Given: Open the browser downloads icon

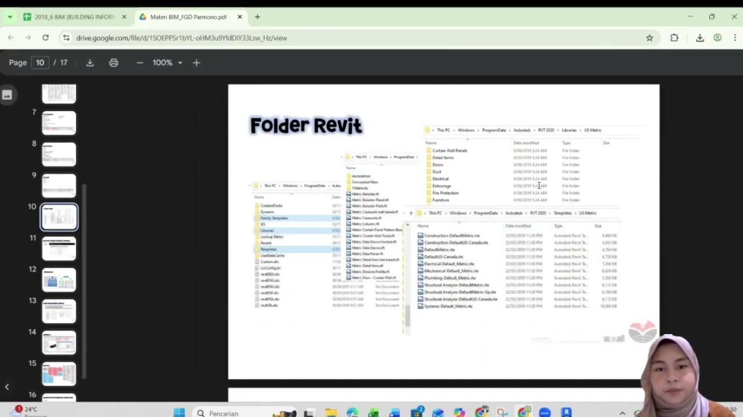Looking at the screenshot, I should coord(699,38).
